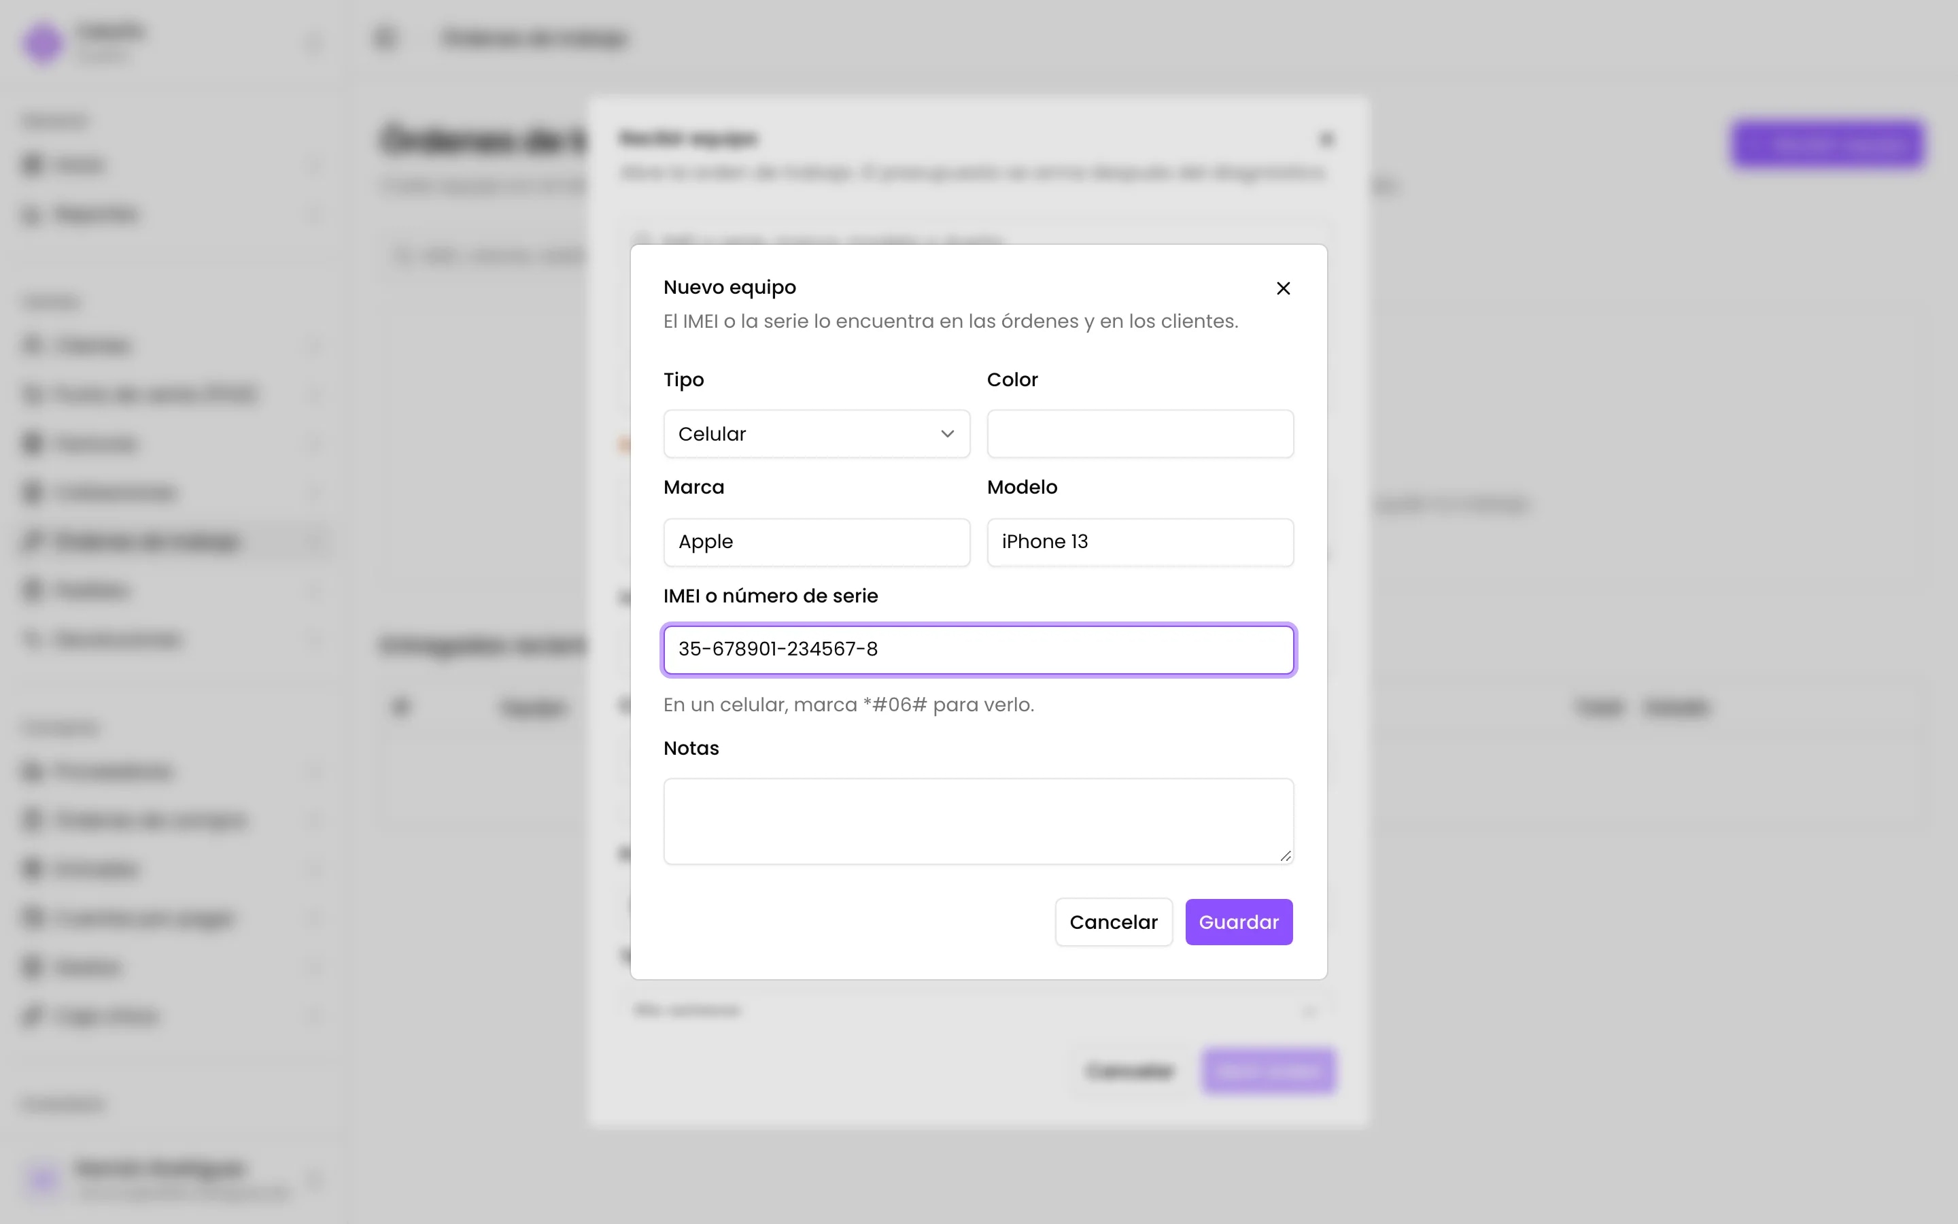Click the Modelo field containing iPhone 13
Viewport: 1958px width, 1224px height.
point(1140,541)
